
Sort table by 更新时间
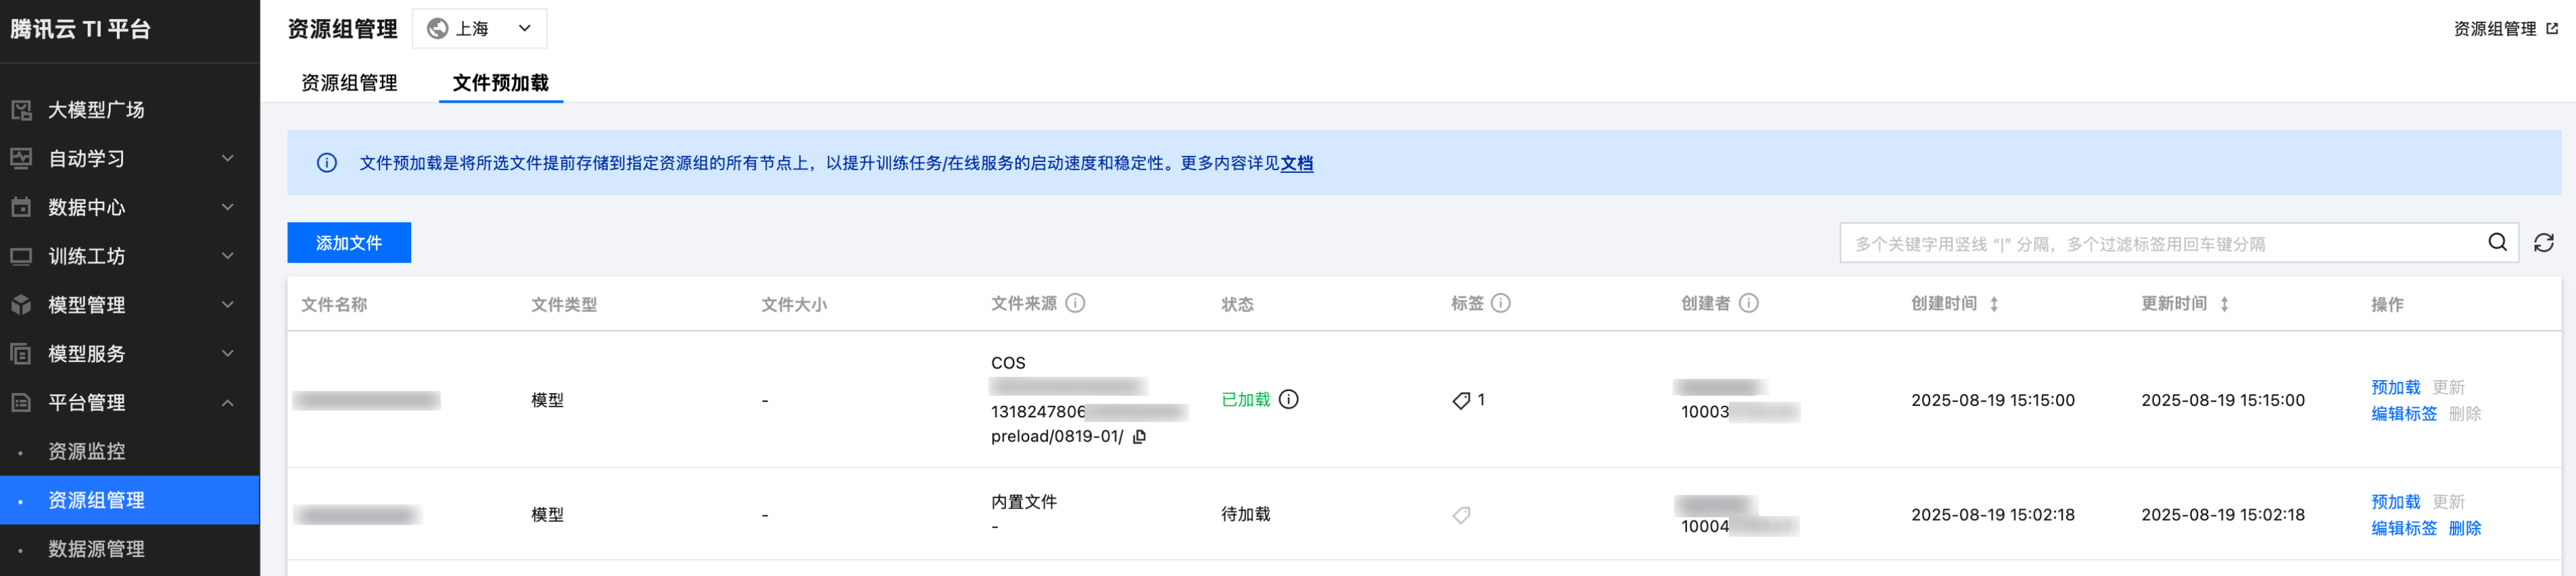(2223, 305)
